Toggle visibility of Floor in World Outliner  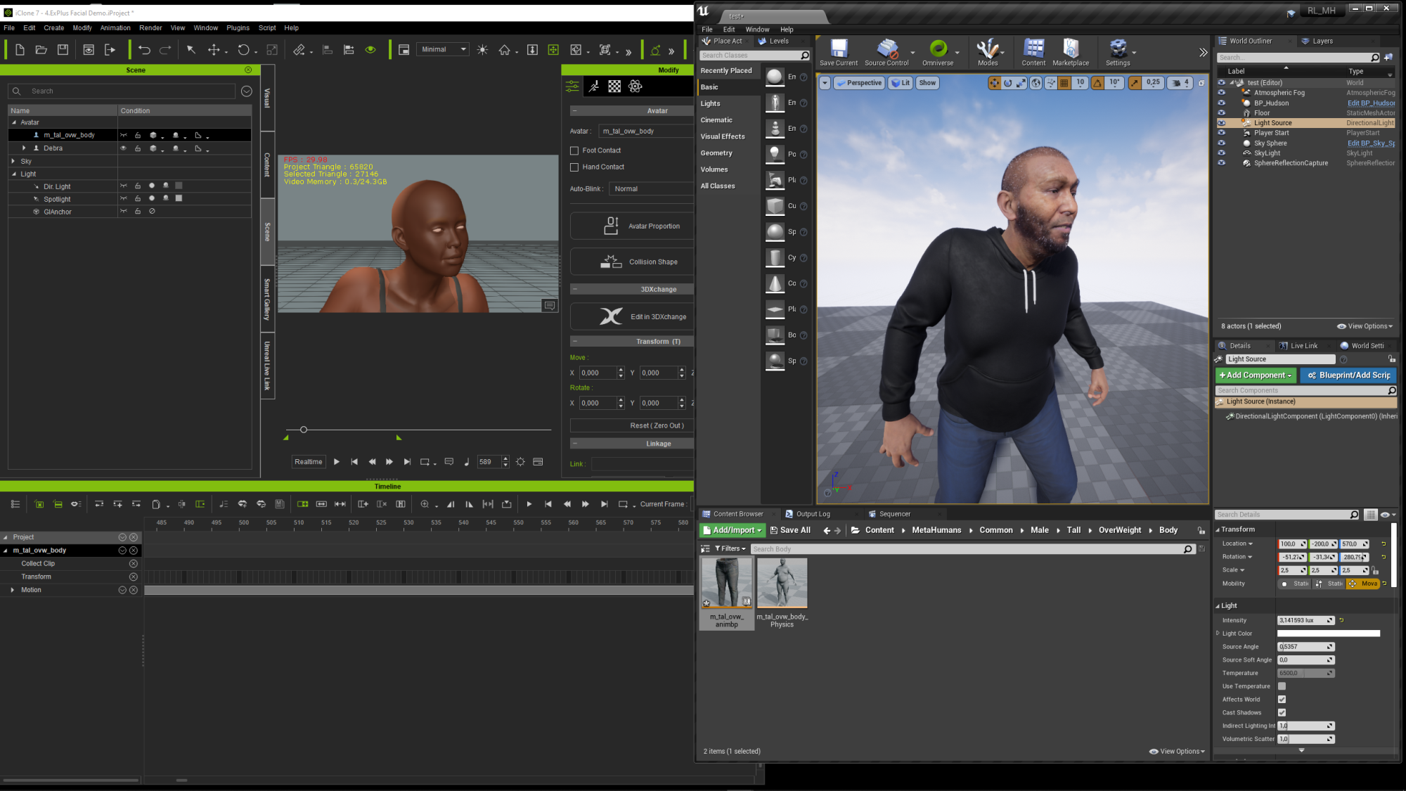1222,112
